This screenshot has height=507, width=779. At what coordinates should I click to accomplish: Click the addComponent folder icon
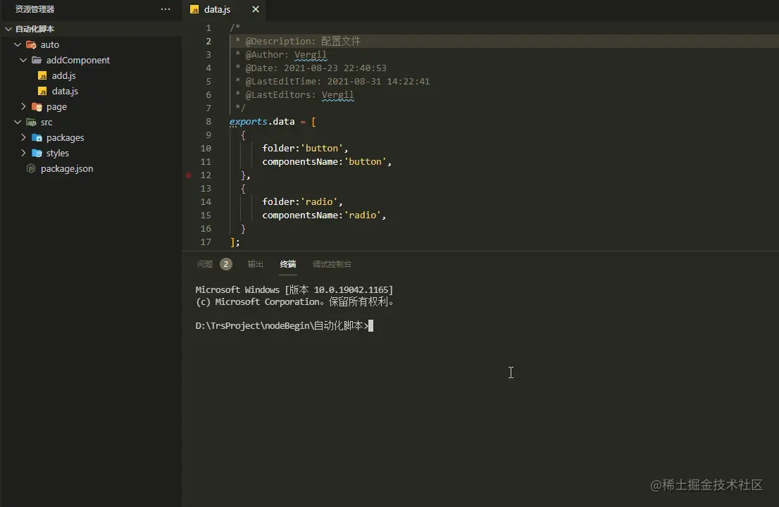click(x=37, y=61)
